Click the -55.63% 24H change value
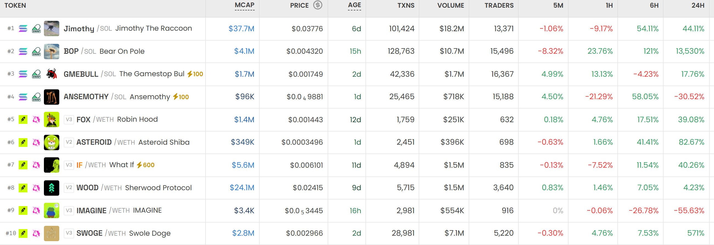Screen dimensions: 714x245 [689, 211]
